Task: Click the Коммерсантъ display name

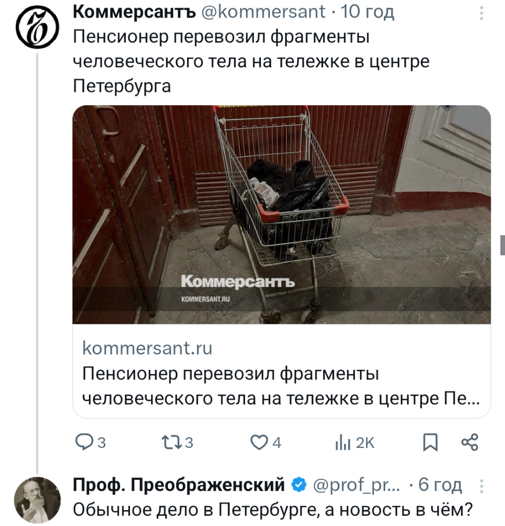Action: pos(135,11)
